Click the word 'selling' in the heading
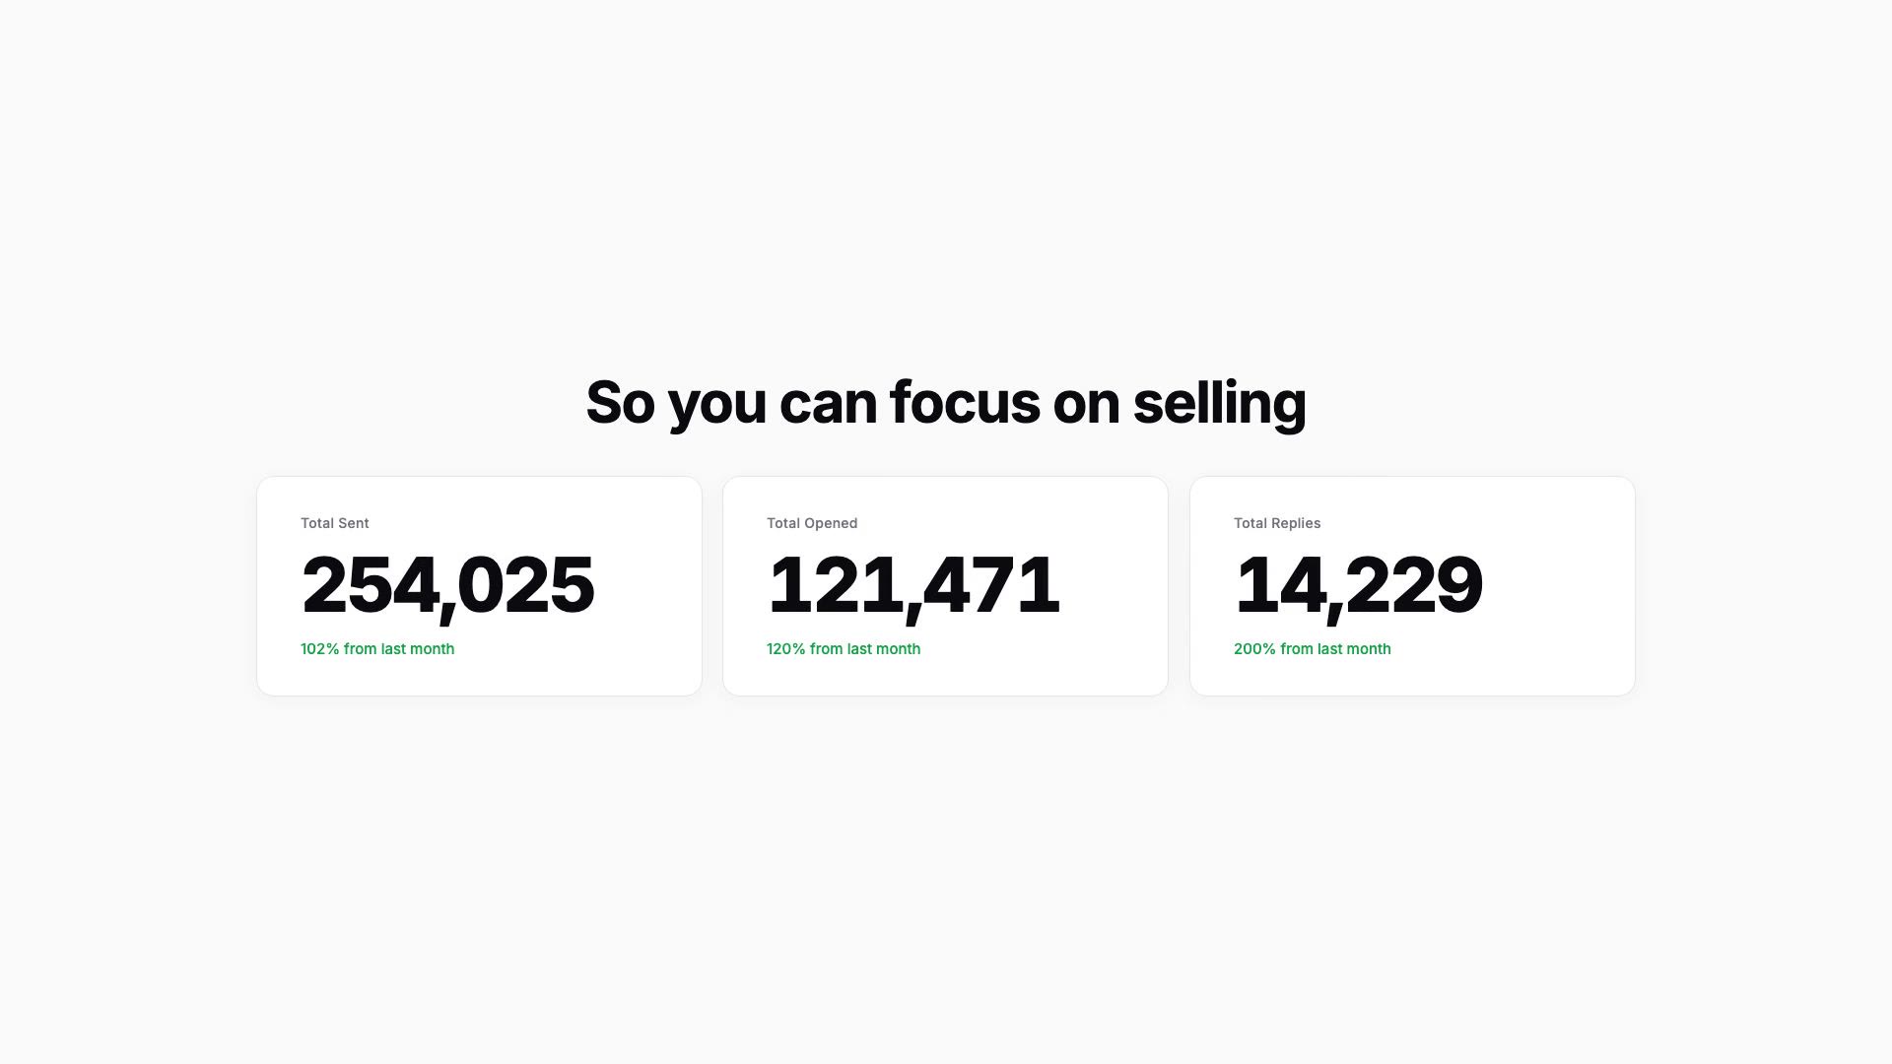The image size is (1892, 1064). pyautogui.click(x=1220, y=403)
